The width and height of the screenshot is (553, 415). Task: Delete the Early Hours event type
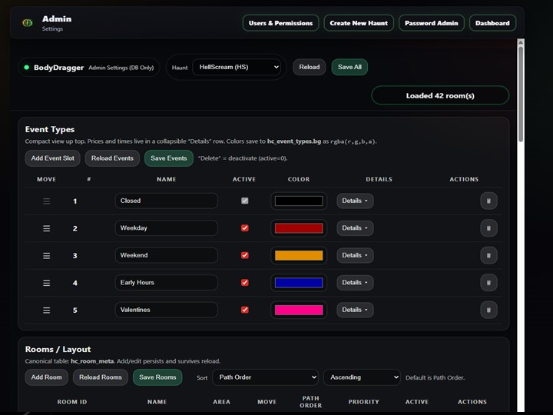[488, 282]
